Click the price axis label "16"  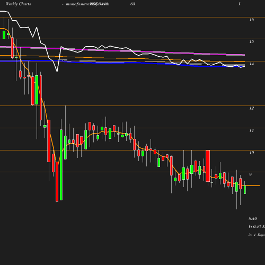tap(252, 20)
